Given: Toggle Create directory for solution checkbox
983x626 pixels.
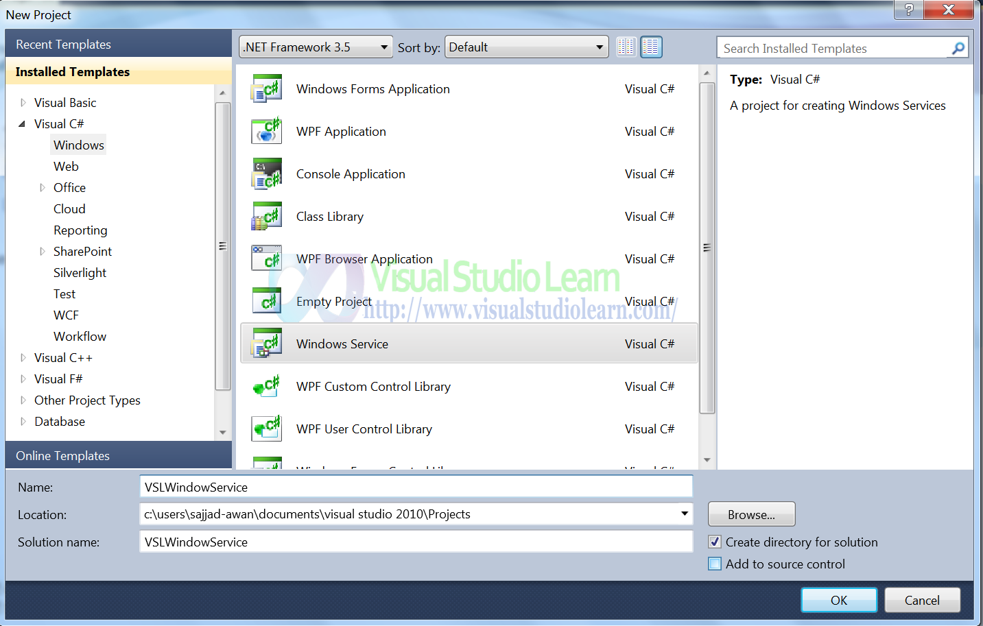Looking at the screenshot, I should [715, 542].
